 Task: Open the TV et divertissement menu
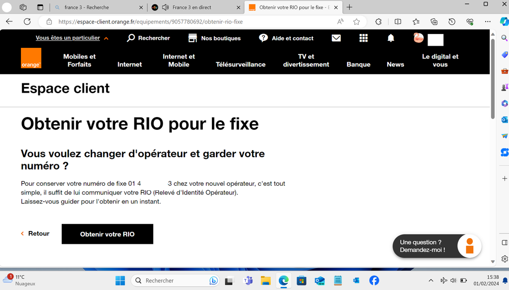click(306, 60)
